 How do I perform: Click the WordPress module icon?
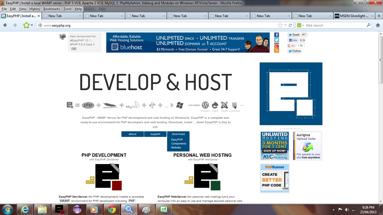click(x=205, y=105)
